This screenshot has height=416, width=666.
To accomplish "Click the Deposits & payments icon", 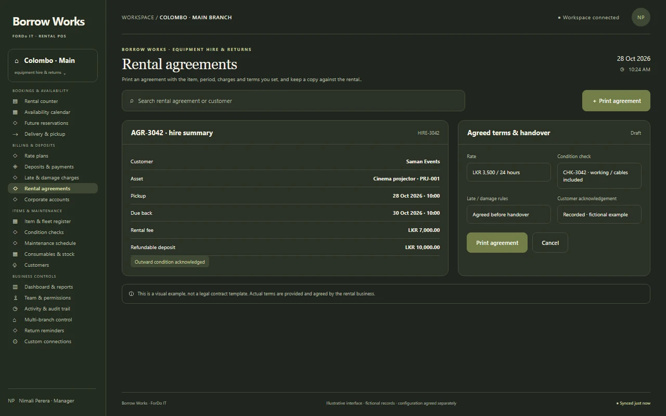I will tap(15, 167).
